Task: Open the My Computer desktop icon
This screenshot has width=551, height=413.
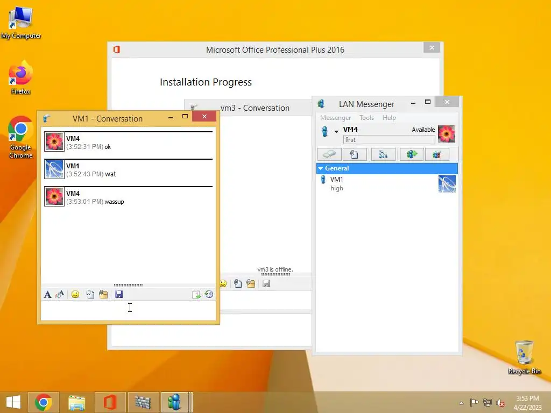Action: pyautogui.click(x=21, y=22)
